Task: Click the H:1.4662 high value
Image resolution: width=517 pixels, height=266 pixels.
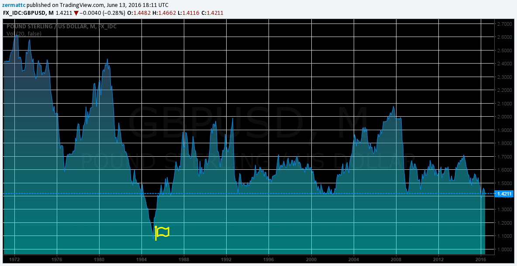Action: pos(164,13)
